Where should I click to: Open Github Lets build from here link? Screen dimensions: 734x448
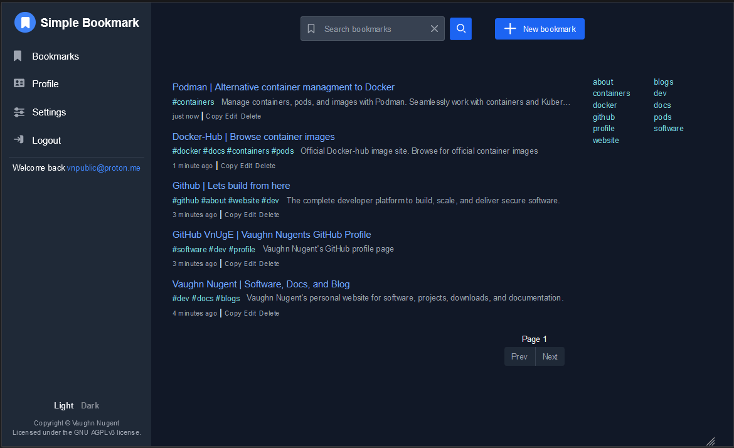click(x=231, y=186)
